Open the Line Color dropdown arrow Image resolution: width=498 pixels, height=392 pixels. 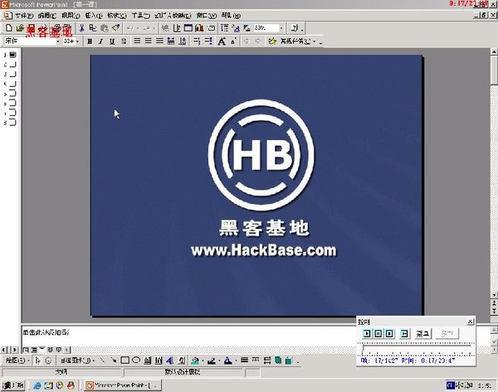[x=219, y=361]
